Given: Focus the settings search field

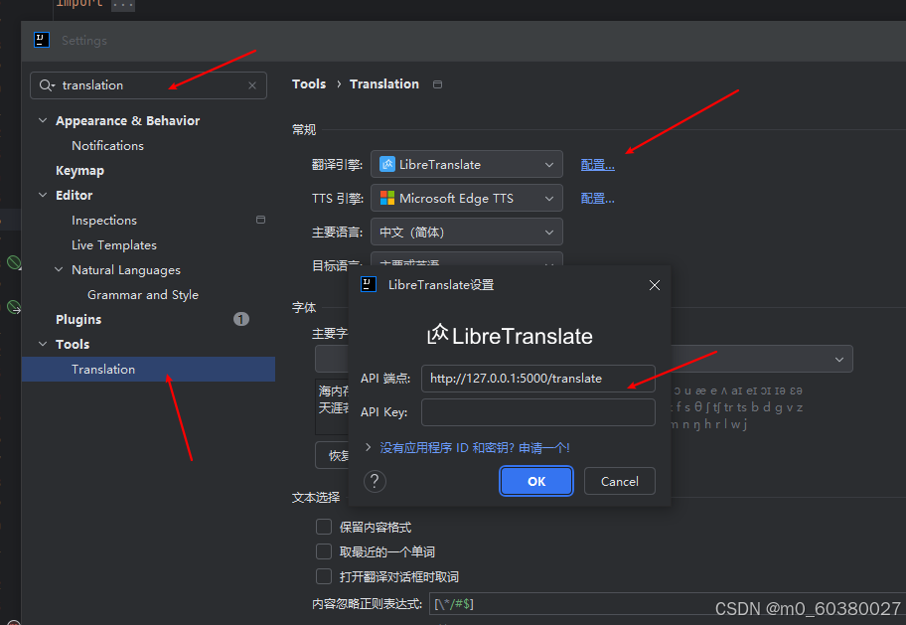Looking at the screenshot, I should coord(148,85).
